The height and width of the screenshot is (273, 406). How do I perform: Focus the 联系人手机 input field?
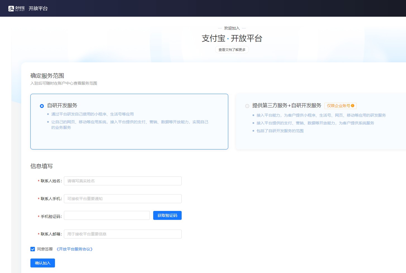pyautogui.click(x=123, y=199)
